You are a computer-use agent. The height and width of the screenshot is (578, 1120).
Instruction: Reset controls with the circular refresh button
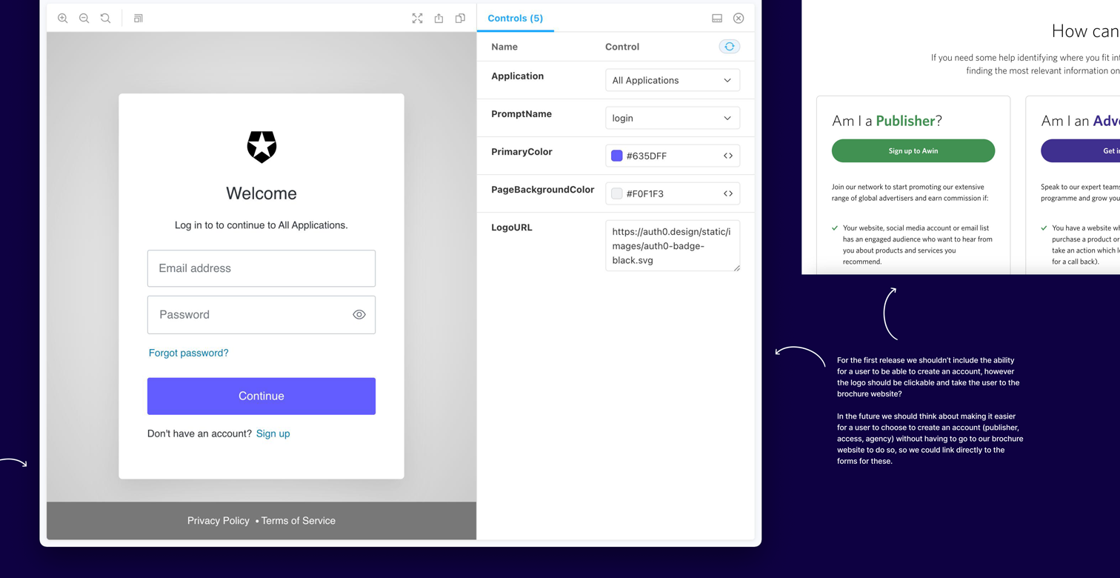pyautogui.click(x=729, y=47)
